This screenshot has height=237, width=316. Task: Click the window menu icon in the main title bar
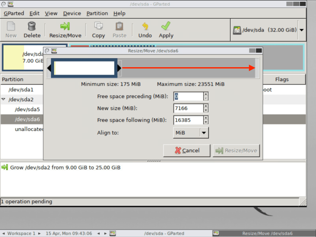3,4
